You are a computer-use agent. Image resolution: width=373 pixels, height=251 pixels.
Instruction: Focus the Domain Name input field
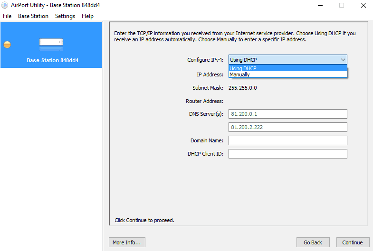click(288, 140)
